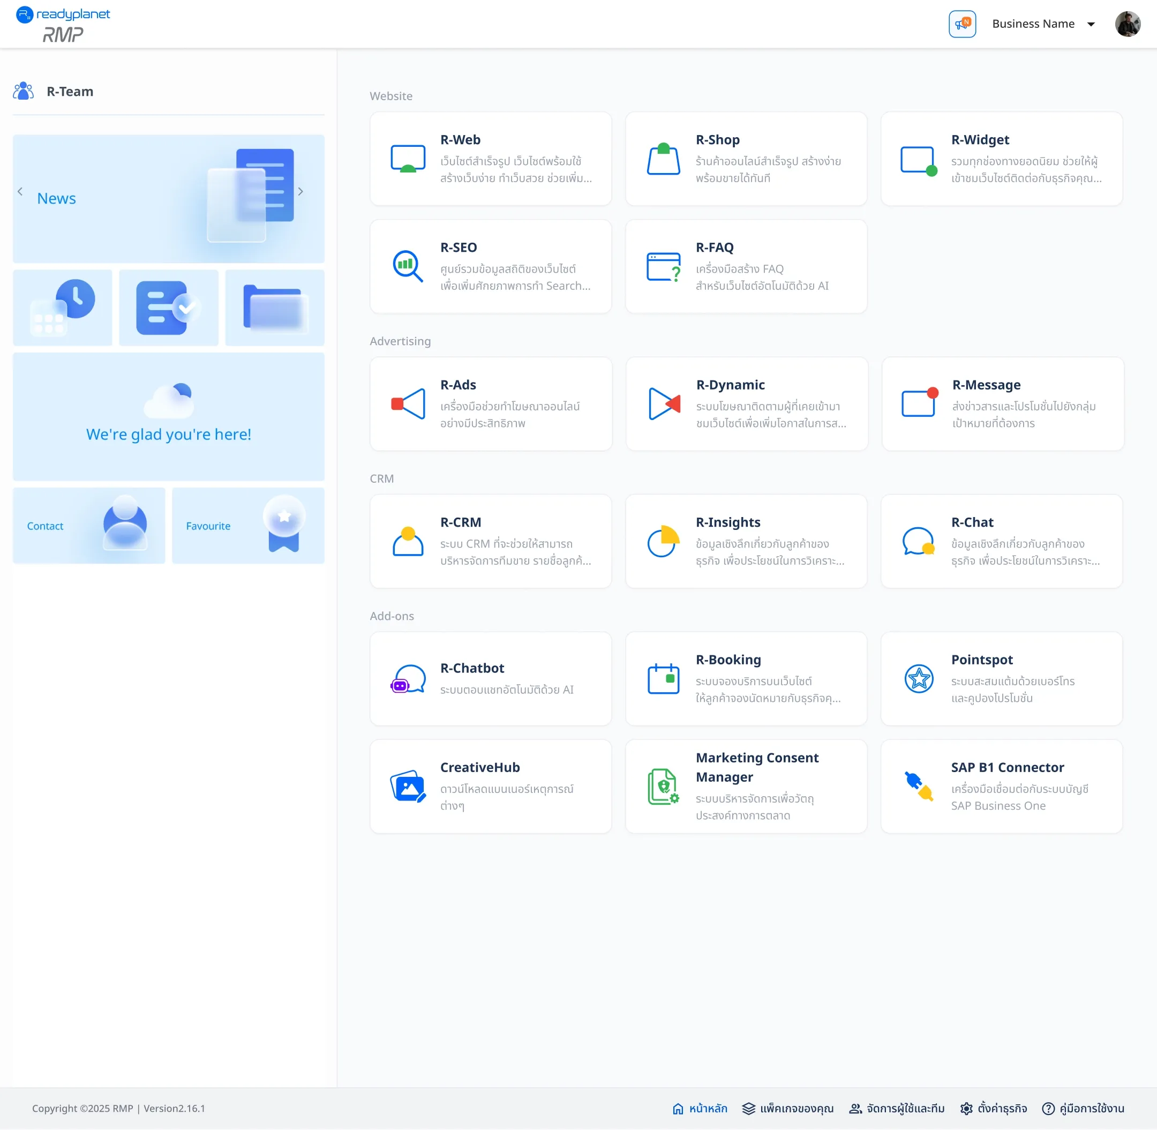Click the Pointspot card title

982,660
